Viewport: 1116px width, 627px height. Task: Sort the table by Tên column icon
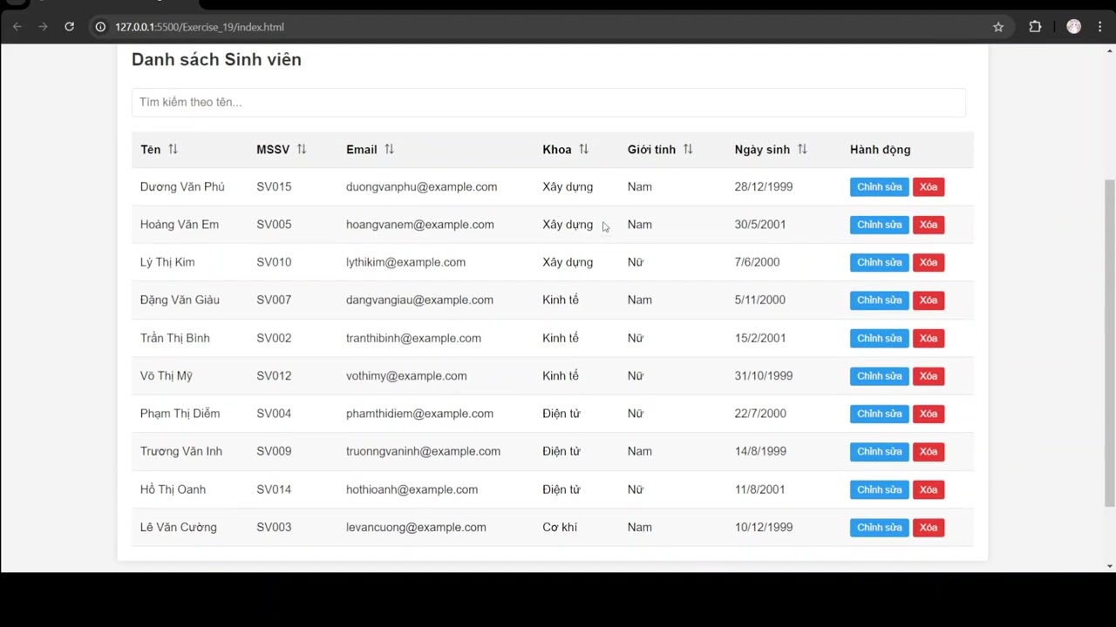173,150
